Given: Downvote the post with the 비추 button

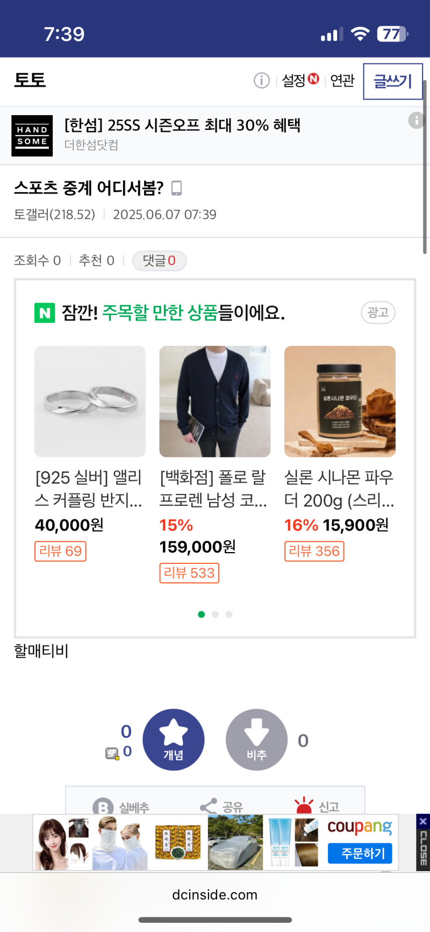Looking at the screenshot, I should click(256, 739).
